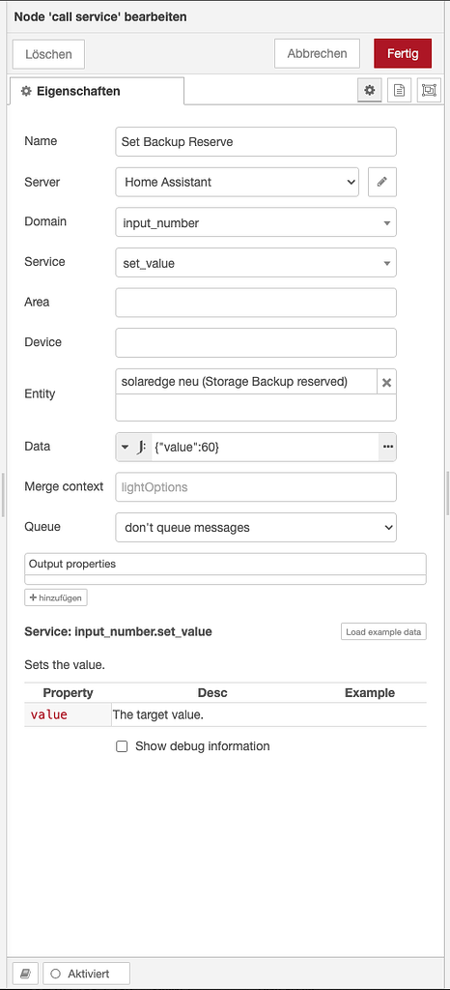
Task: Open the Server dropdown
Action: click(x=237, y=182)
